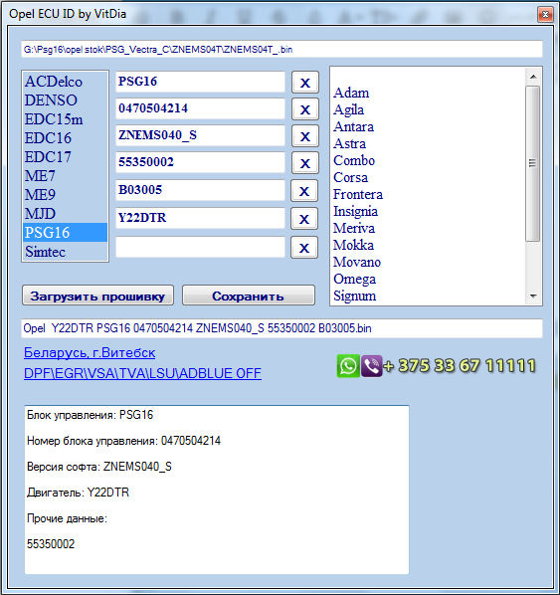This screenshot has width=560, height=595.
Task: Choose Combo in model list
Action: coord(354,160)
